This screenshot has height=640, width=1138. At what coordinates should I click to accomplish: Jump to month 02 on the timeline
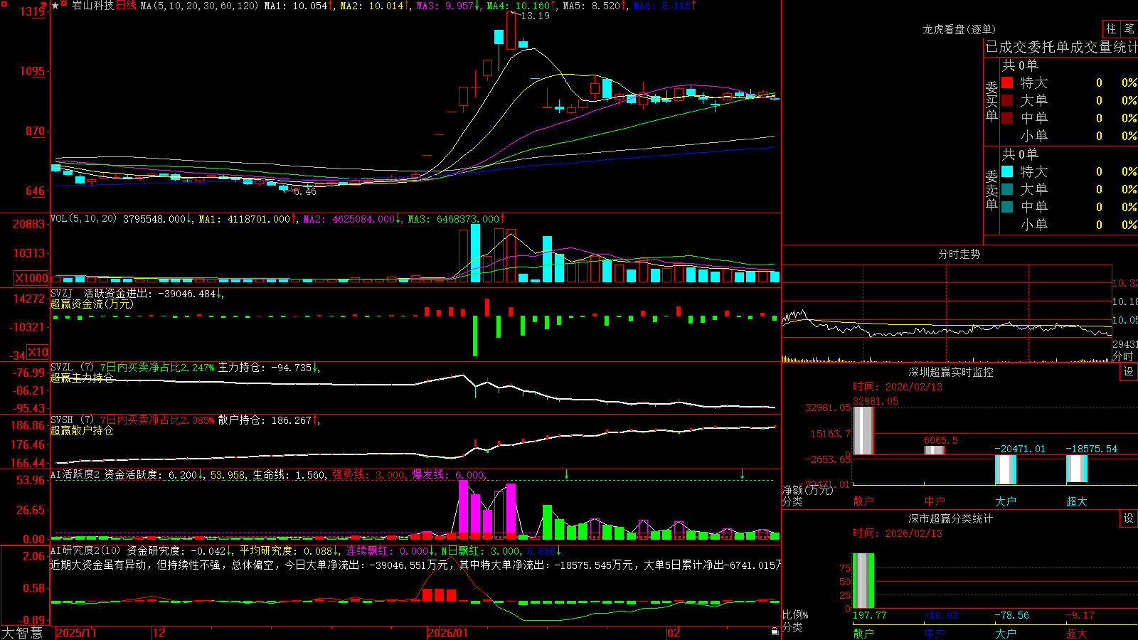tap(674, 633)
